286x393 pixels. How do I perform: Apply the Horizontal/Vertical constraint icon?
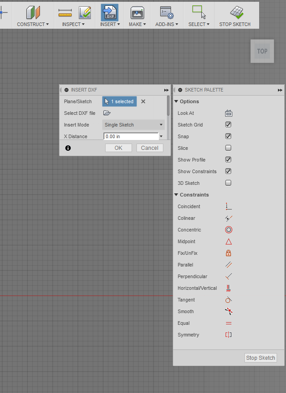tap(228, 288)
